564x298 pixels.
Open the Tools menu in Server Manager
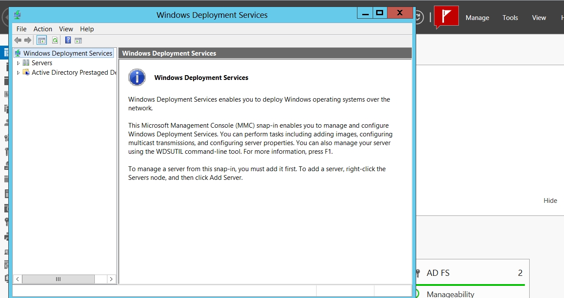coord(510,18)
